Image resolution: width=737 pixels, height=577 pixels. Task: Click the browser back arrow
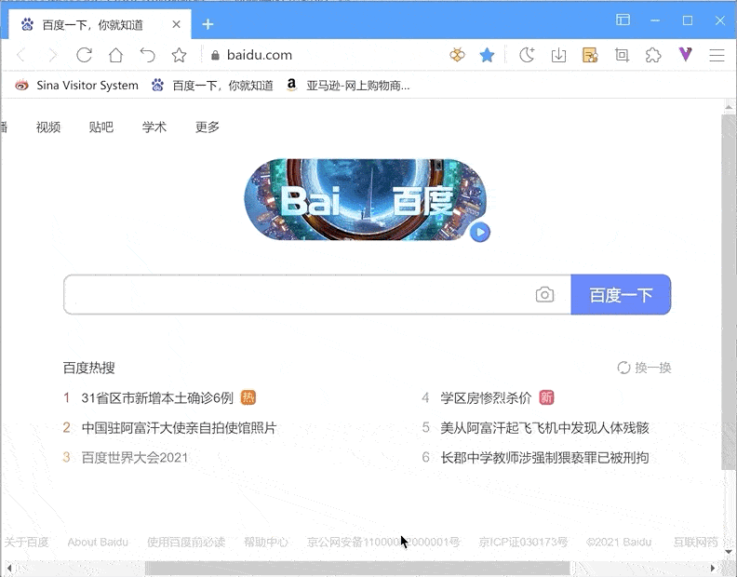tap(20, 56)
